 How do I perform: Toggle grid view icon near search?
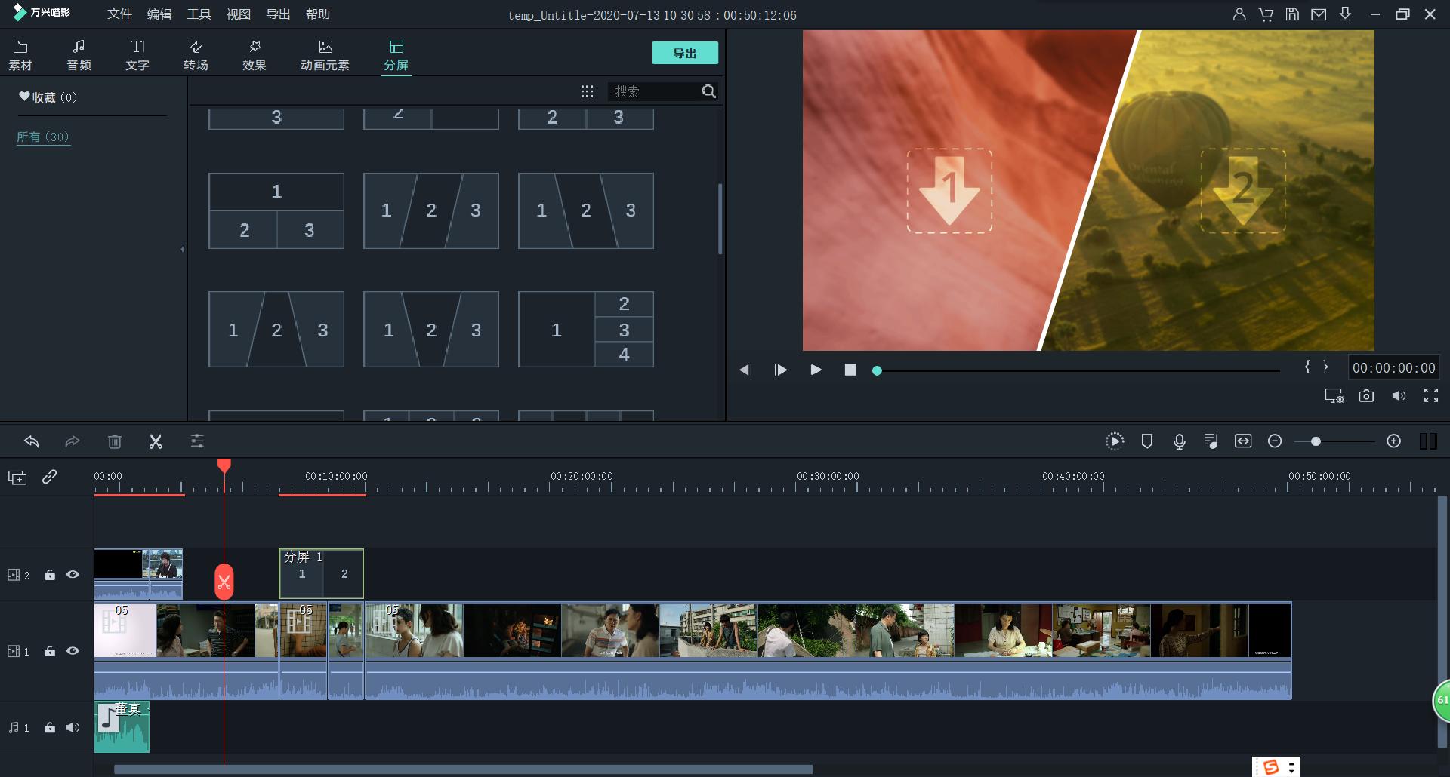coord(587,91)
